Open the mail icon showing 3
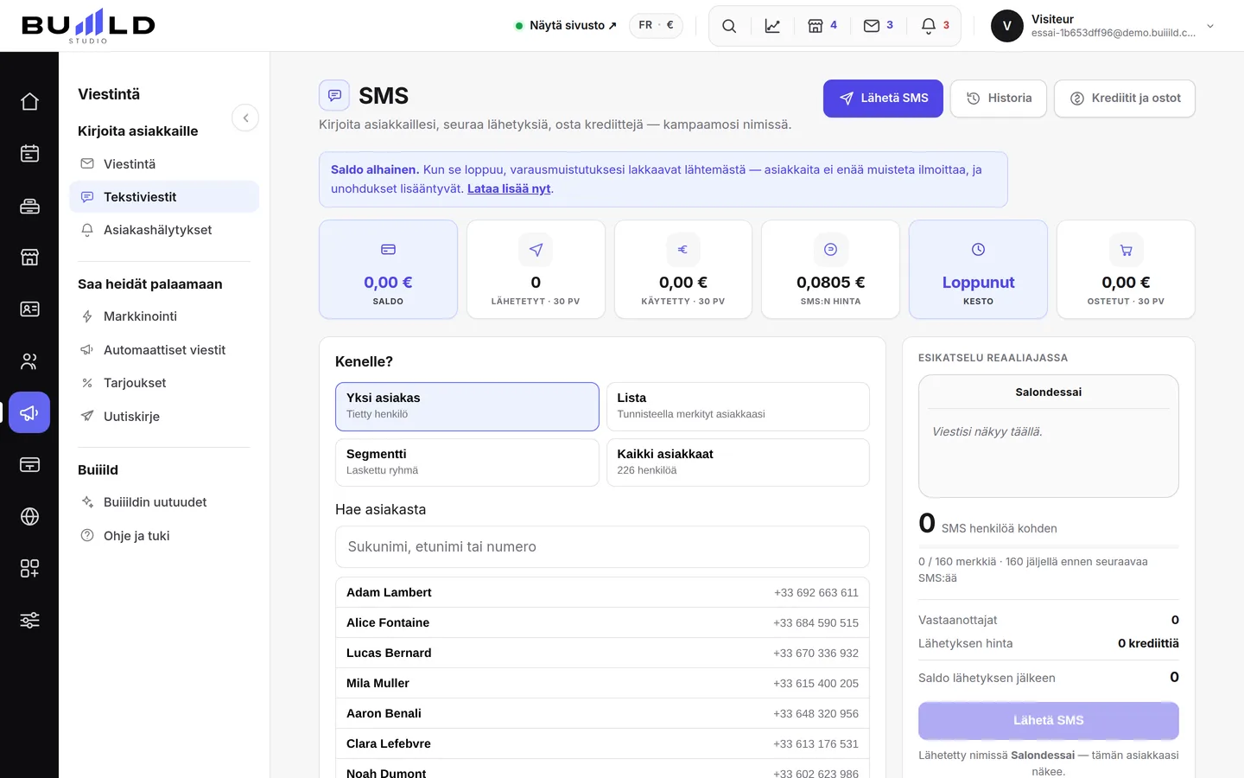Image resolution: width=1244 pixels, height=778 pixels. pyautogui.click(x=879, y=26)
